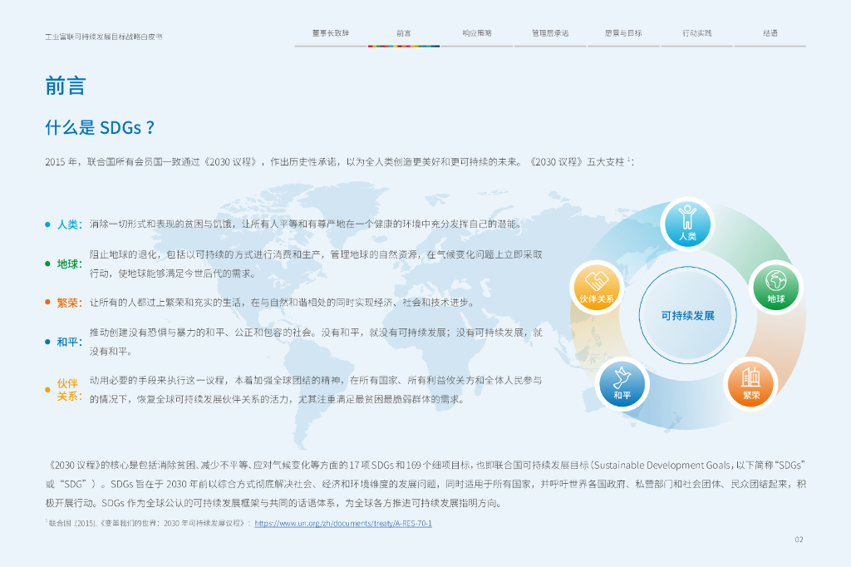Click the central 可持续发展 circle

687,315
